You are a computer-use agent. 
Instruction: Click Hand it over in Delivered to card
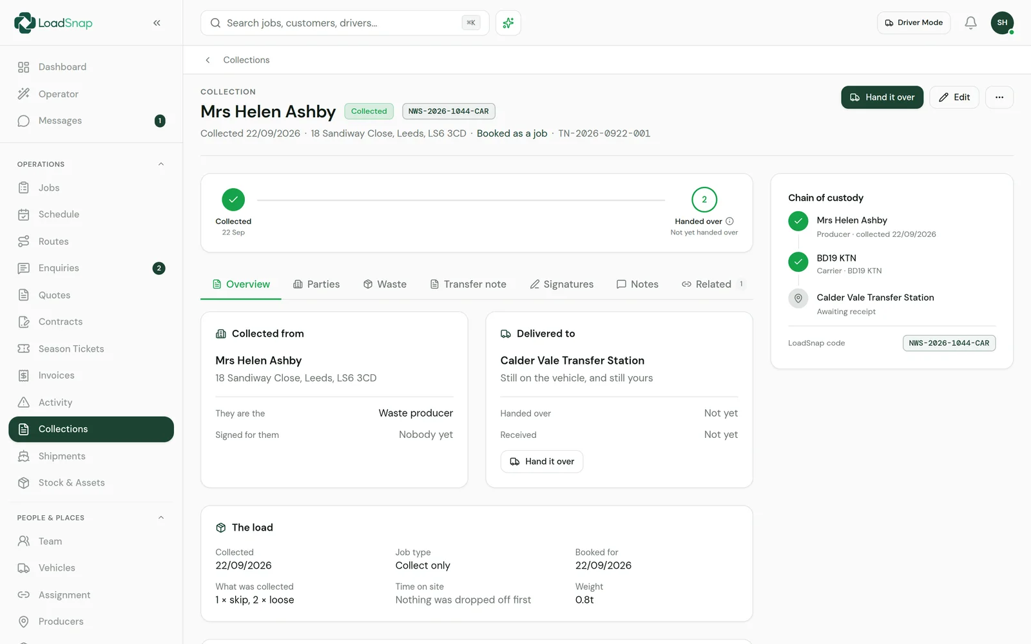coord(542,462)
